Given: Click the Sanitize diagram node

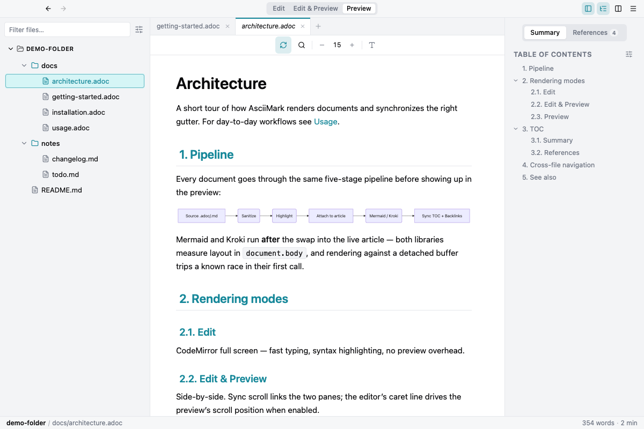Looking at the screenshot, I should coord(248,216).
